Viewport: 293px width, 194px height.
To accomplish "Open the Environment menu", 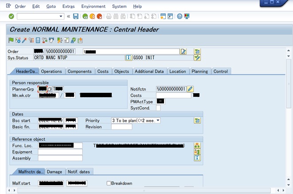I will 93,7.
